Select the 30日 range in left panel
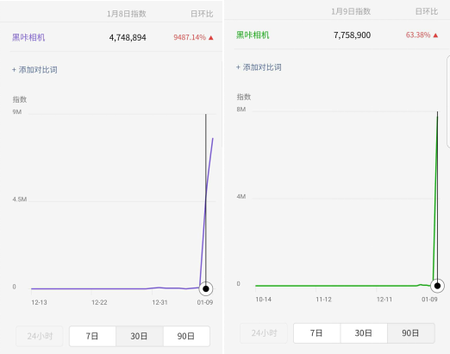 tap(140, 336)
